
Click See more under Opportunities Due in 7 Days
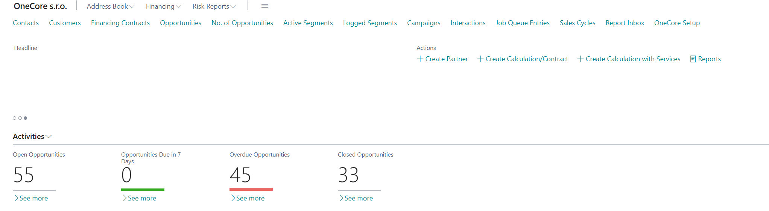(x=142, y=198)
